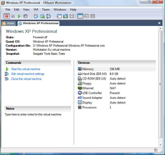
Task: Select the Memory 256 MB device row
Action: (x=117, y=69)
